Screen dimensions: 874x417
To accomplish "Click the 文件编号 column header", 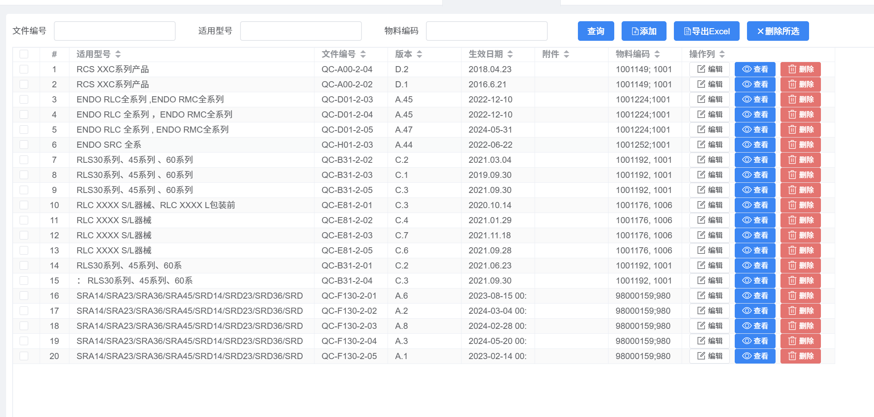I will coord(339,54).
